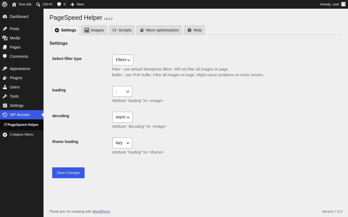This screenshot has height=217, width=348.
Task: Click Howdy, user account text
Action: tap(330, 4)
